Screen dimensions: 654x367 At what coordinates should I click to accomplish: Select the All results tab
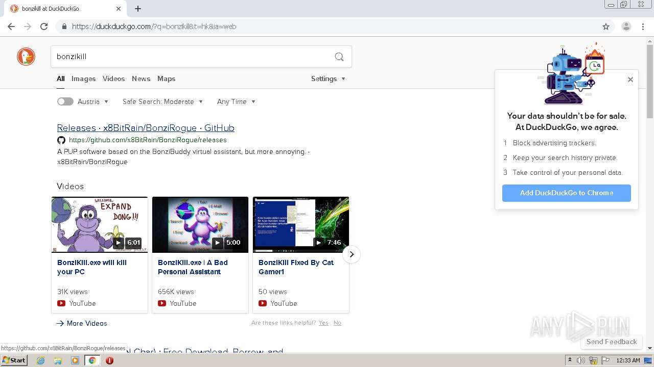pyautogui.click(x=61, y=78)
